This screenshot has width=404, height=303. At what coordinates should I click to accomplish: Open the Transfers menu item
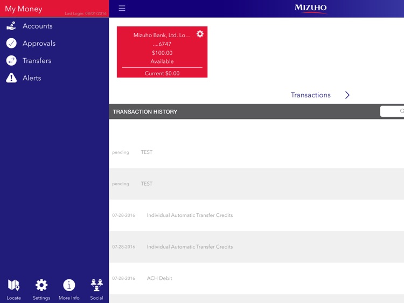[x=54, y=60]
